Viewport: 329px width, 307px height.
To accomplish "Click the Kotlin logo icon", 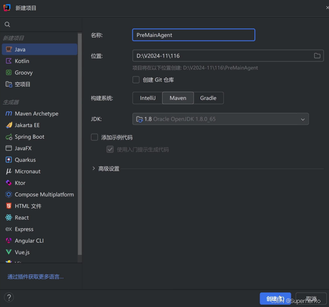I will click(9, 61).
